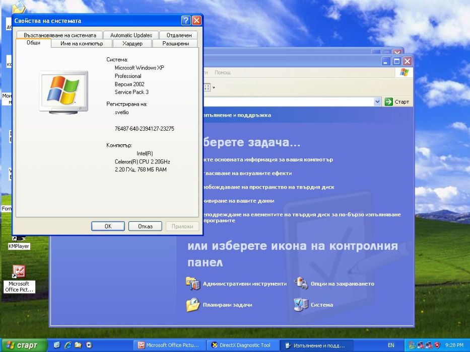470x352 pixels.
Task: Minimize the Control Panel window
Action: pos(386,61)
